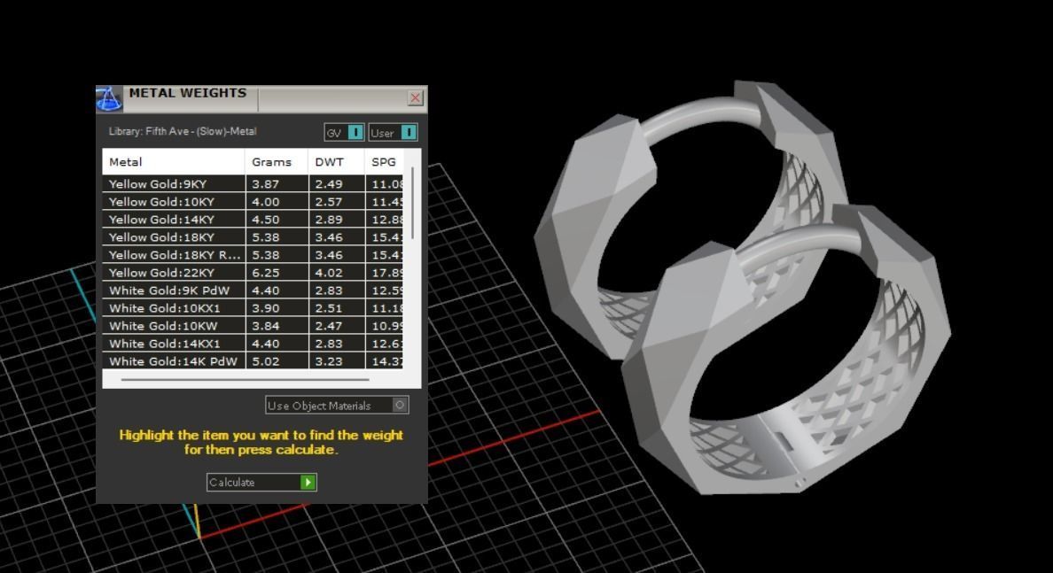
Task: Toggle the User library switch
Action: tap(393, 132)
